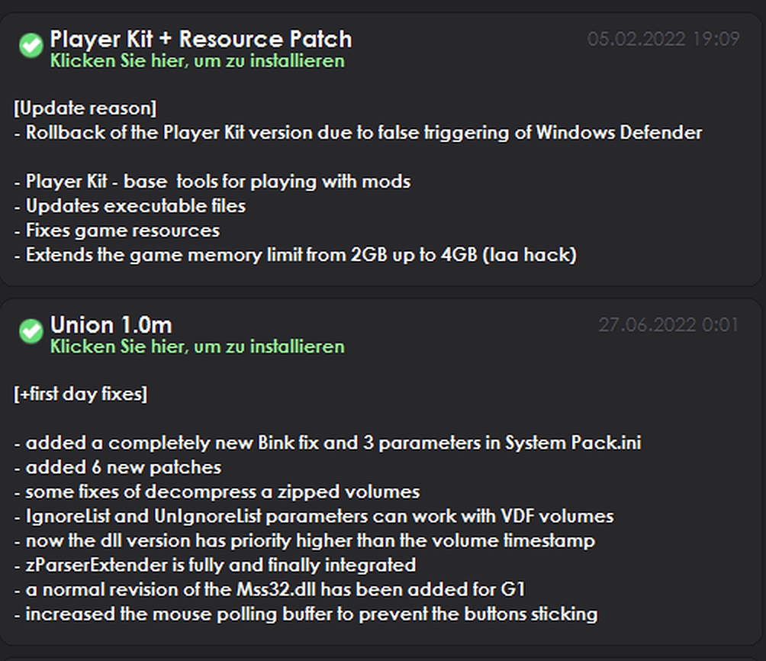This screenshot has height=661, width=766.
Task: Select the Player Kit + Resource Patch title
Action: [201, 39]
